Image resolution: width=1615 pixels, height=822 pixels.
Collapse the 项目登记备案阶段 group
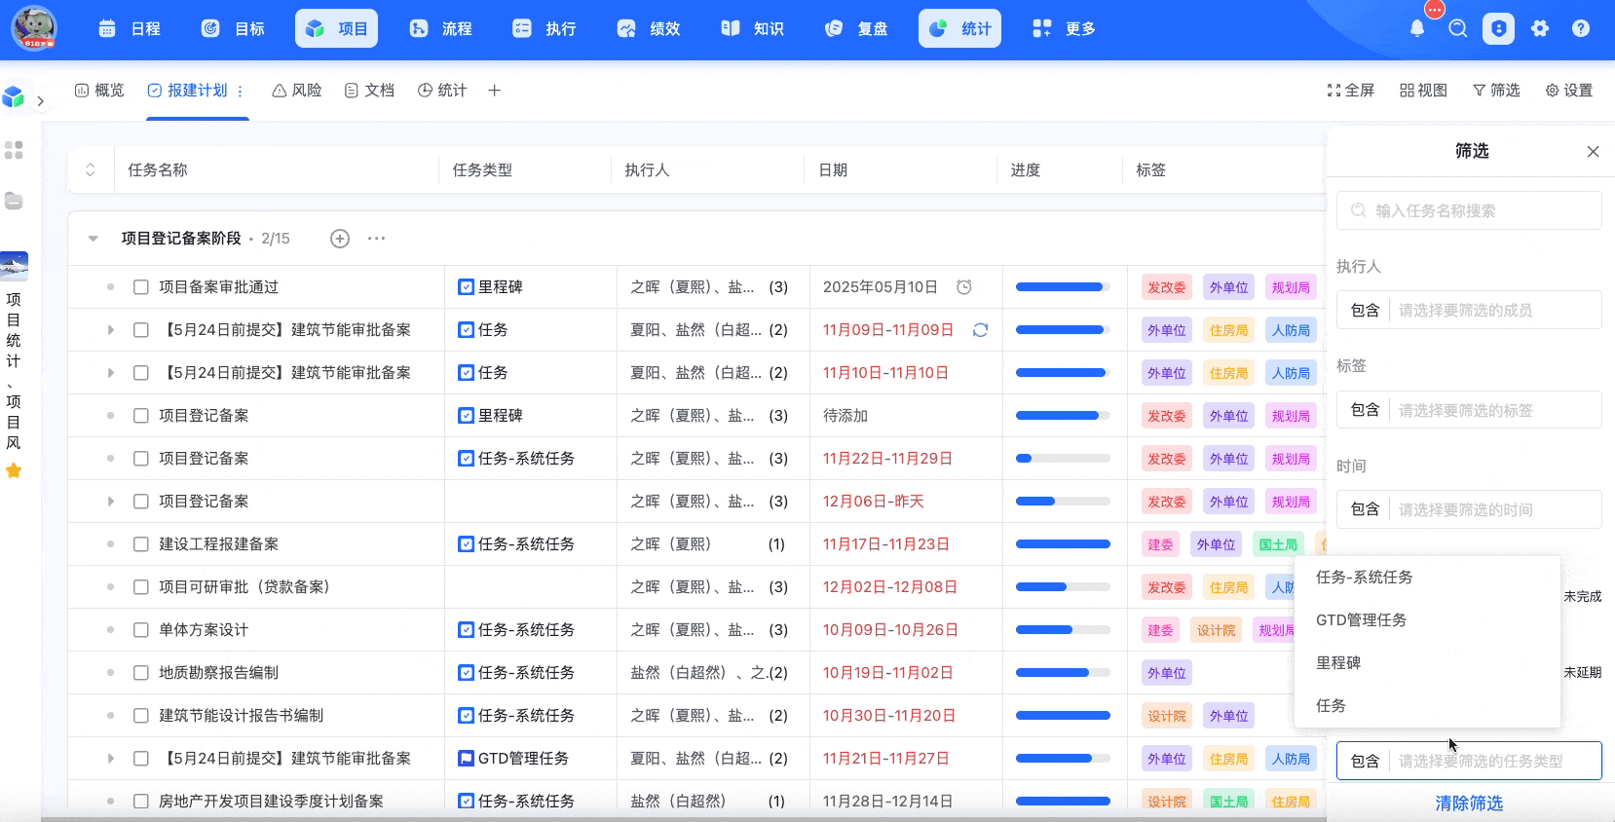[94, 239]
